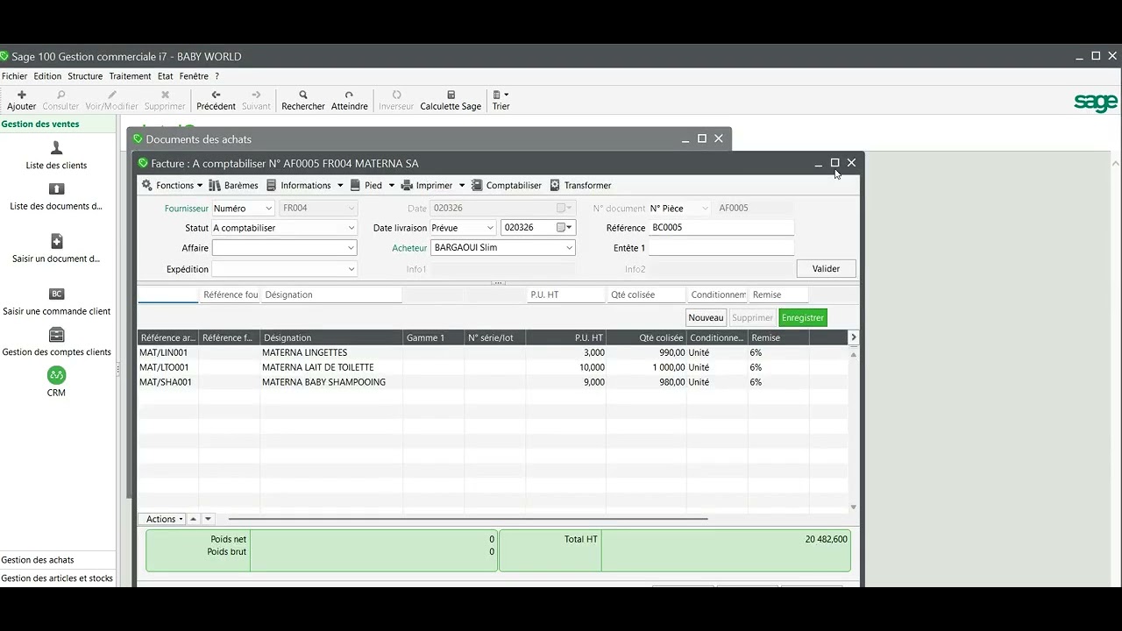1122x631 pixels.
Task: Open the Fournisseur Numéro dropdown
Action: point(244,209)
